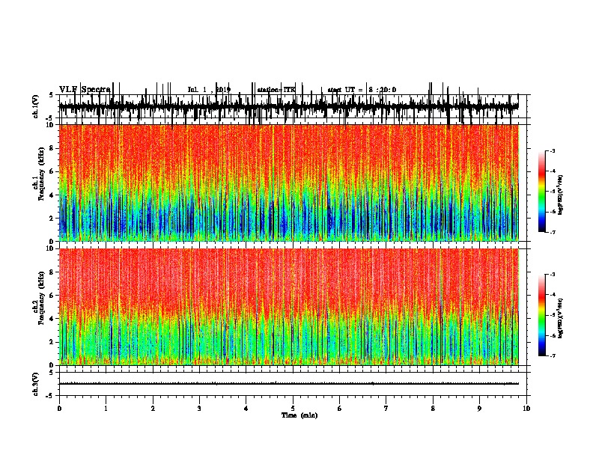Screen dimensions: 593x458
Task: Click the "Time (min)" axis title
Action: (299, 415)
